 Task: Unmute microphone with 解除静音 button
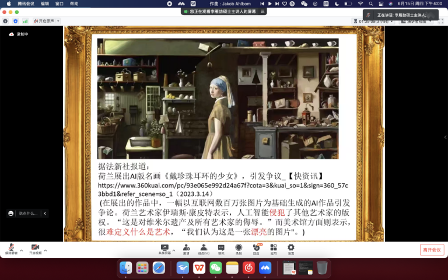tap(11, 249)
